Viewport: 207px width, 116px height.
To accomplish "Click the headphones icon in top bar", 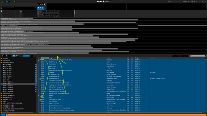I will coord(180,1).
